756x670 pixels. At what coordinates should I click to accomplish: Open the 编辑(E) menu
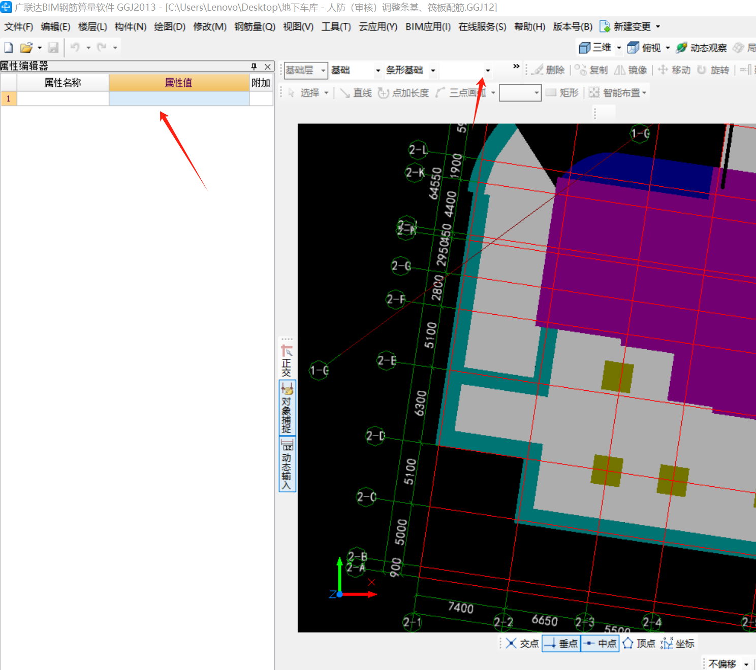pos(55,27)
